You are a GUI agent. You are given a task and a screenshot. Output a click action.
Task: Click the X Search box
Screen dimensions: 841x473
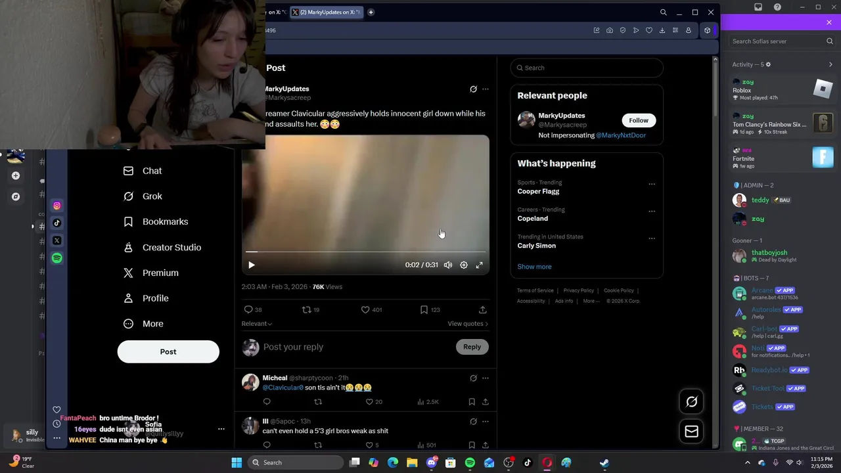587,68
